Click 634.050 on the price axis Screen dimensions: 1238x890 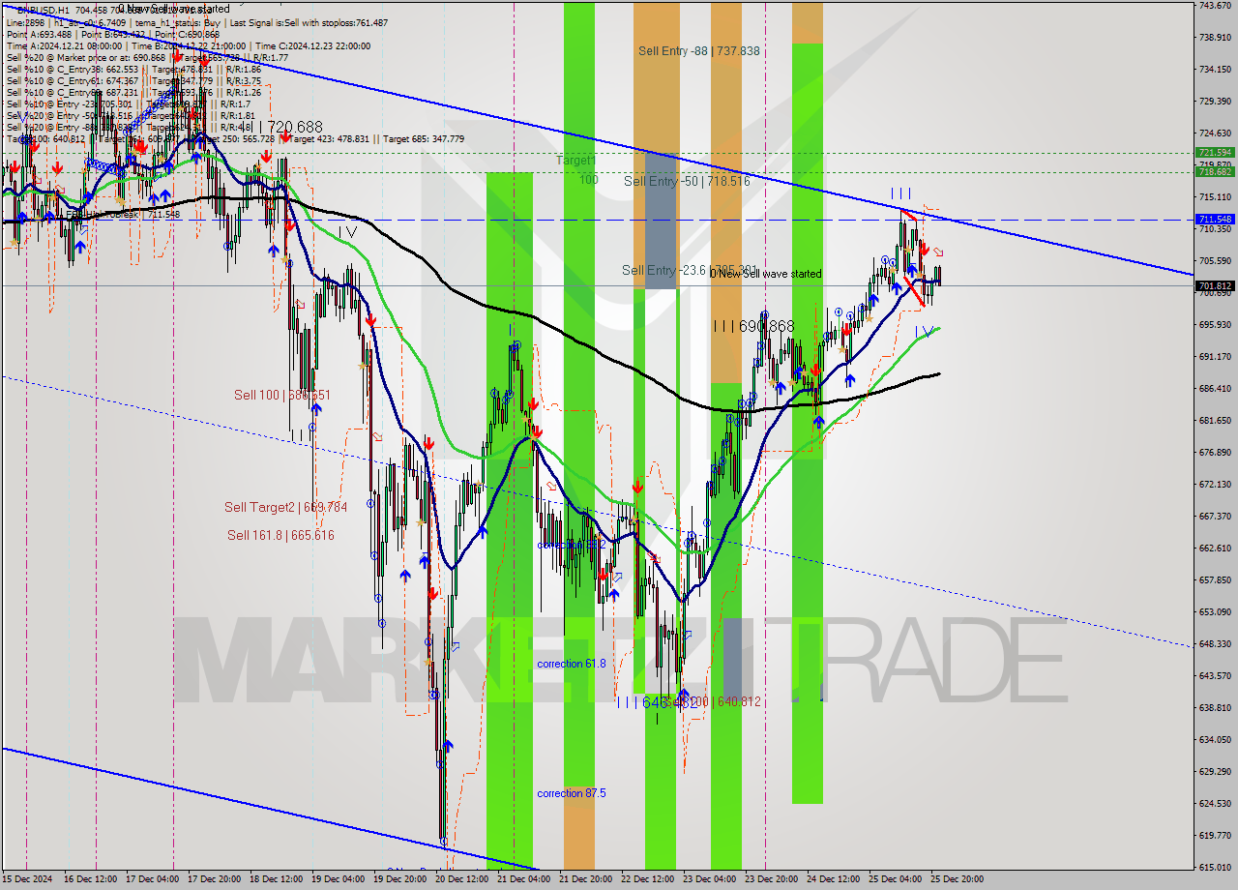(1215, 740)
